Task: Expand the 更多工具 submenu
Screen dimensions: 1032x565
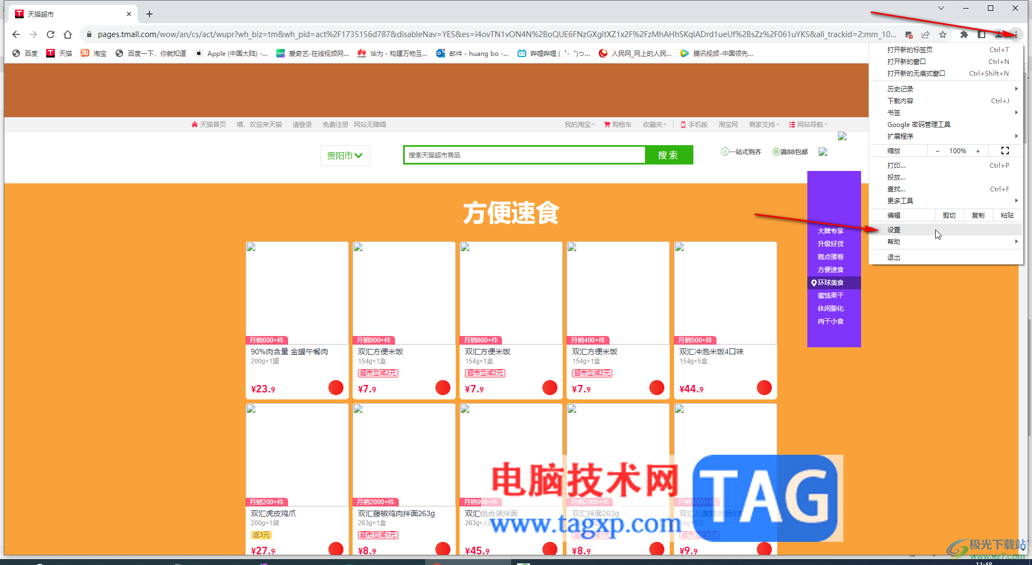Action: tap(946, 201)
